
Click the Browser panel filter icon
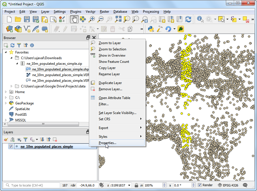tap(19, 45)
